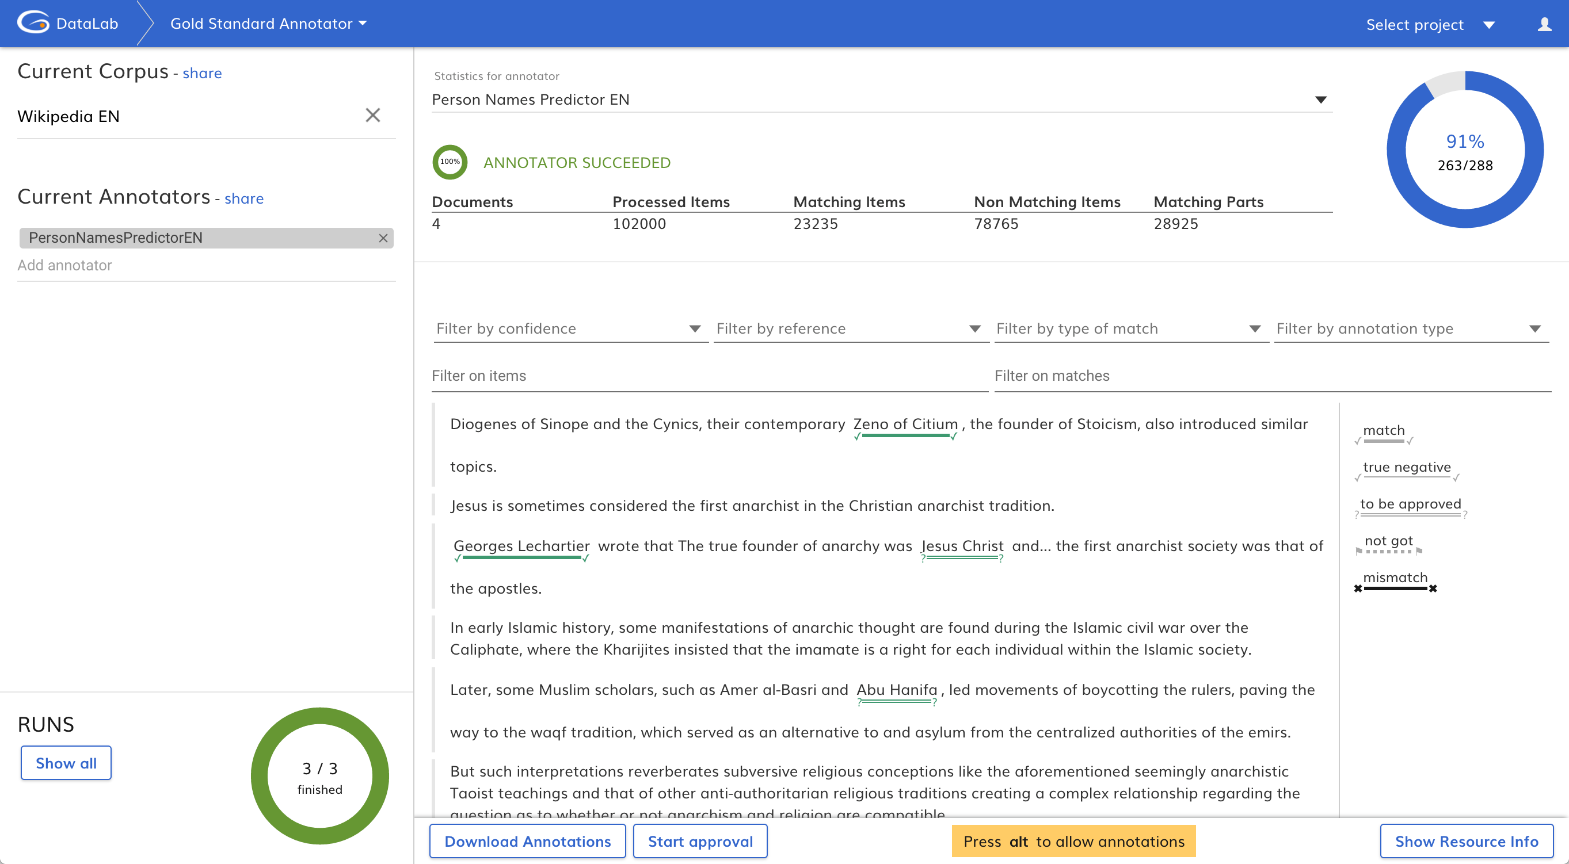Click the Add annotator input field
1569x864 pixels.
pos(206,266)
